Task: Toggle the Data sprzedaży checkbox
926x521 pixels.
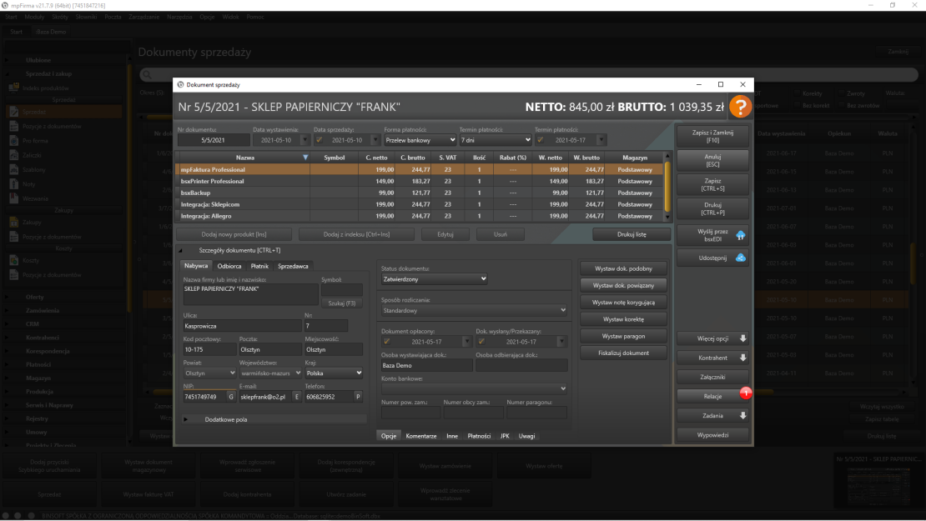Action: click(x=320, y=140)
